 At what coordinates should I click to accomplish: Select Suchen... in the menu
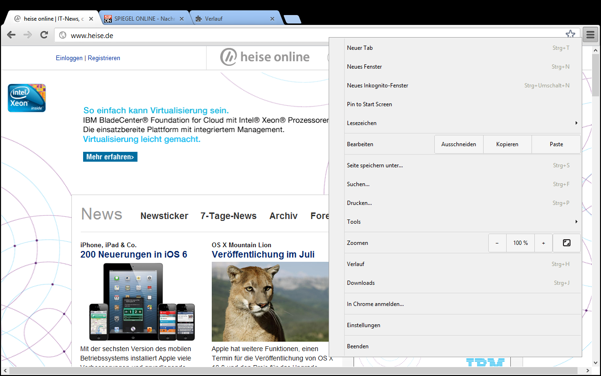[x=463, y=184]
